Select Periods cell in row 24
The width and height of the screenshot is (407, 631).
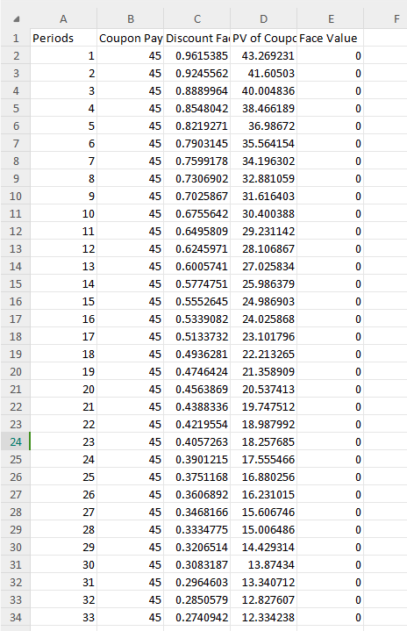click(63, 441)
